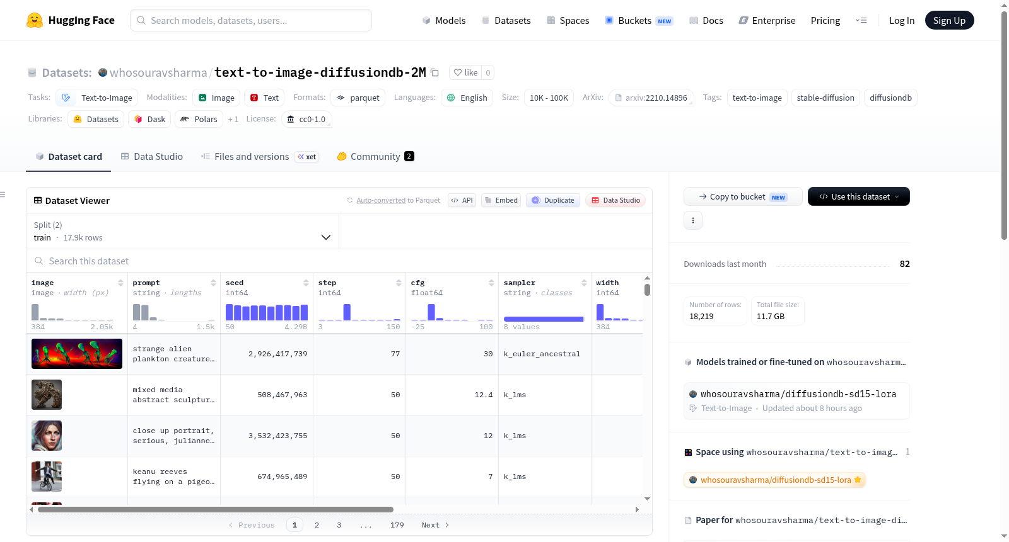
Task: Sort the cfg column using its sort icon
Action: pyautogui.click(x=491, y=283)
